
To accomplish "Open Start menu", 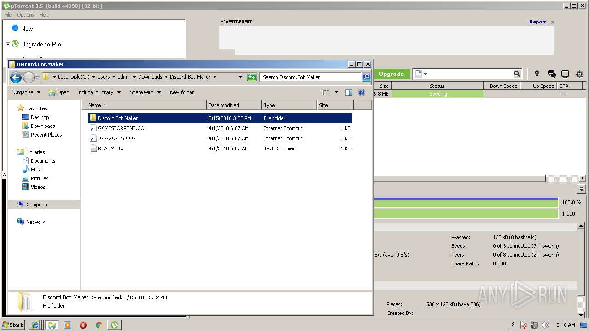I will (13, 325).
